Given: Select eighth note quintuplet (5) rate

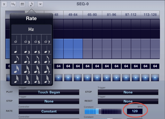Looking at the screenshot, I should tap(36, 59).
